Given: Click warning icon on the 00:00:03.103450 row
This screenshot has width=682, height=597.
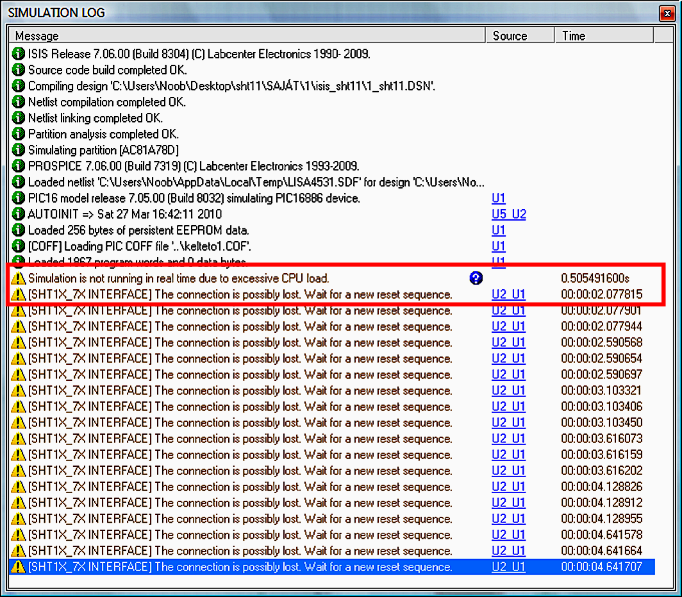Looking at the screenshot, I should coord(18,423).
